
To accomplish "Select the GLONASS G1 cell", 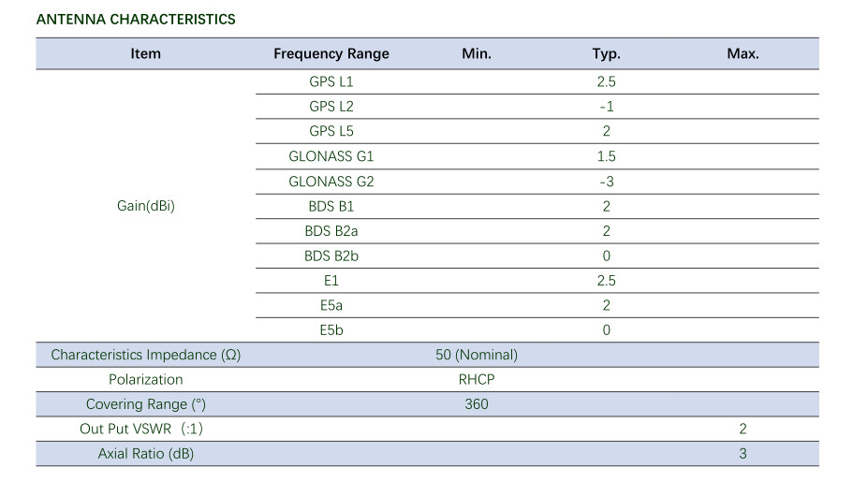I will coord(331,156).
